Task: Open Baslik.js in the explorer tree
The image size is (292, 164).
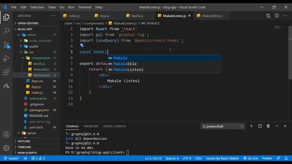Action: pyautogui.click(x=36, y=64)
